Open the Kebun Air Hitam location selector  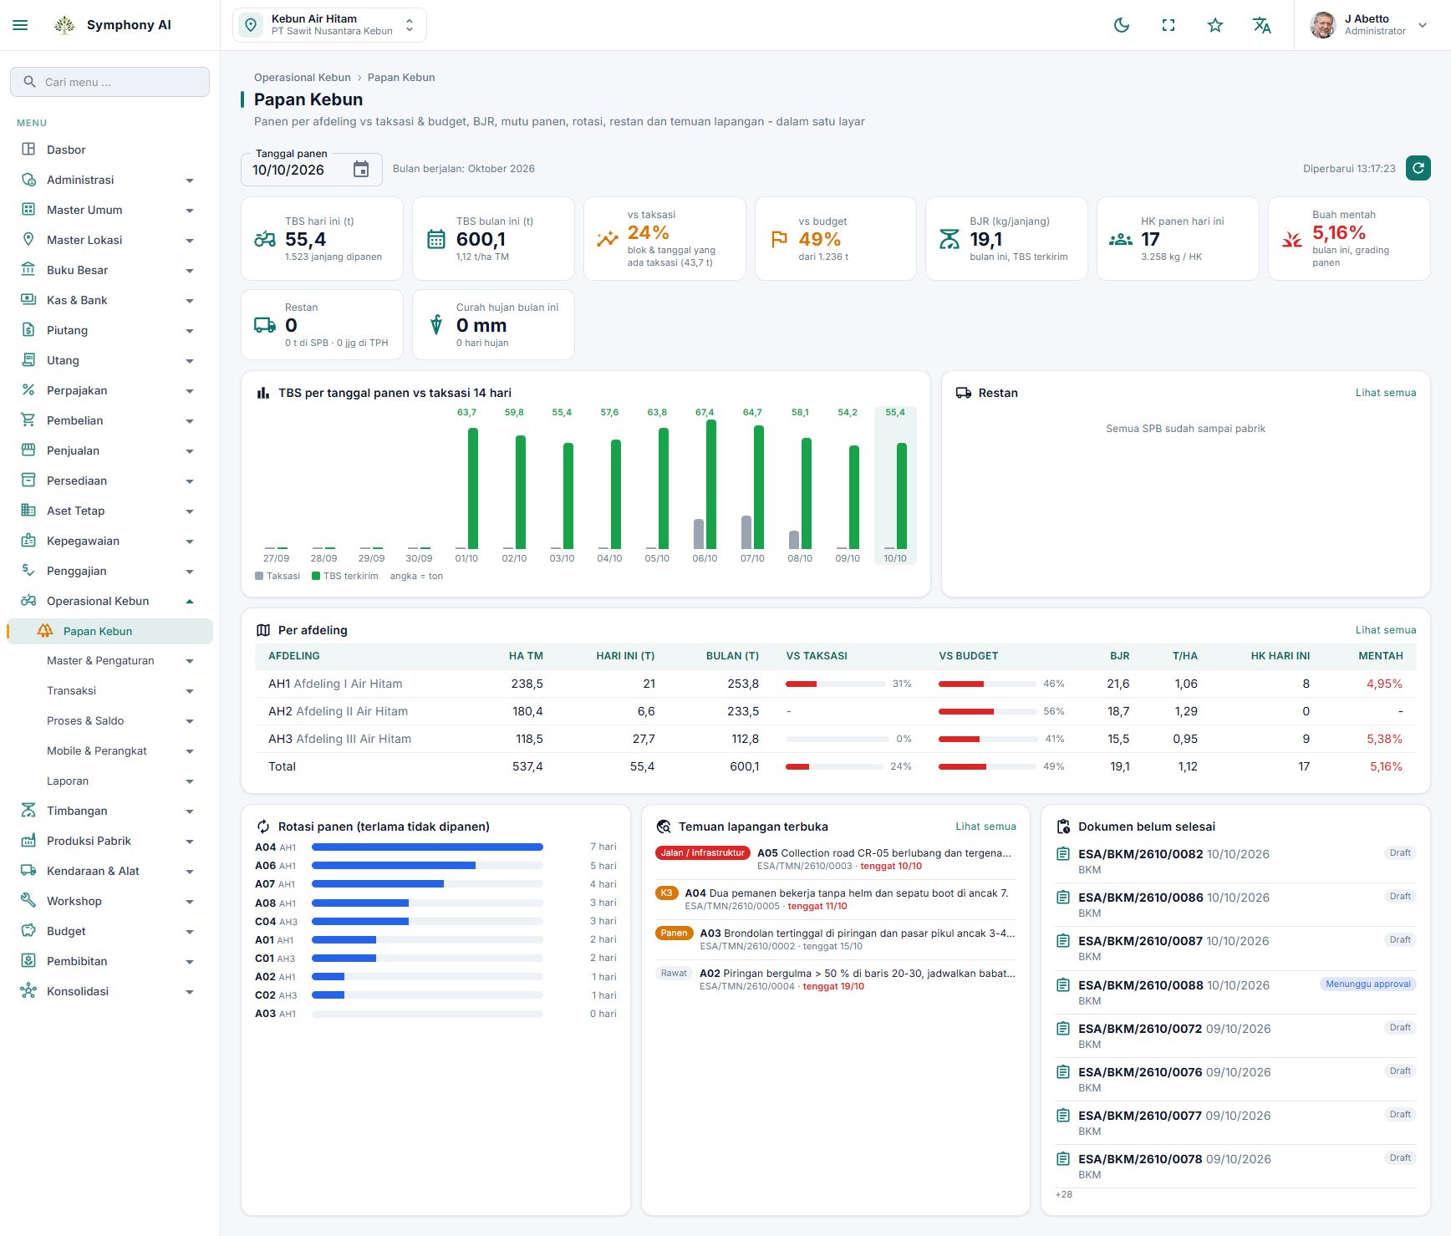(x=329, y=25)
